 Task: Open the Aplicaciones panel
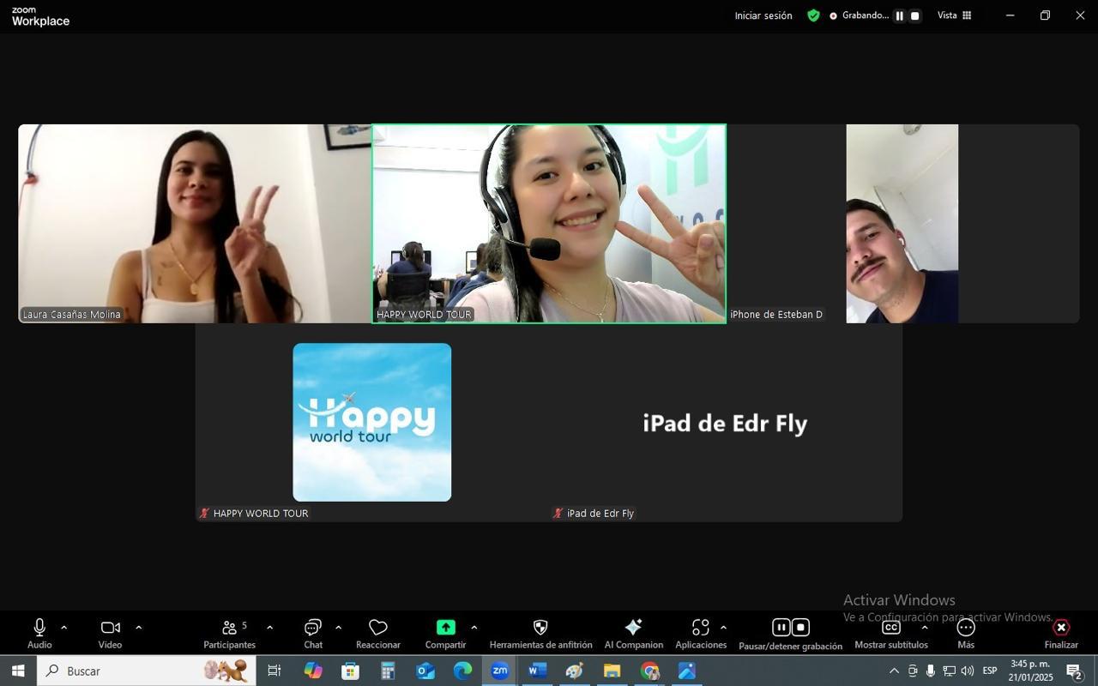pos(701,633)
